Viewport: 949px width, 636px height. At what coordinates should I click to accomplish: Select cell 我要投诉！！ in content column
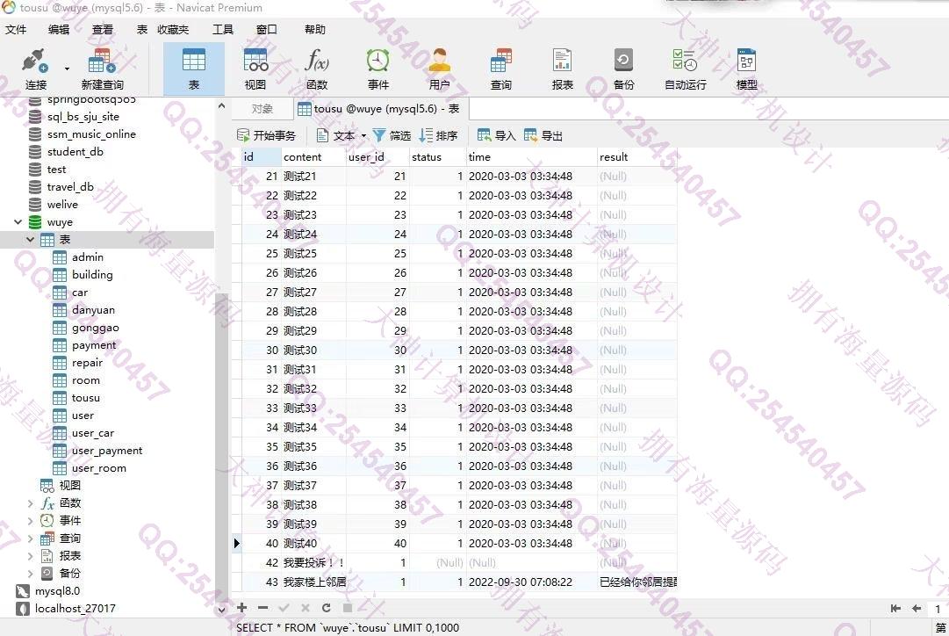313,563
